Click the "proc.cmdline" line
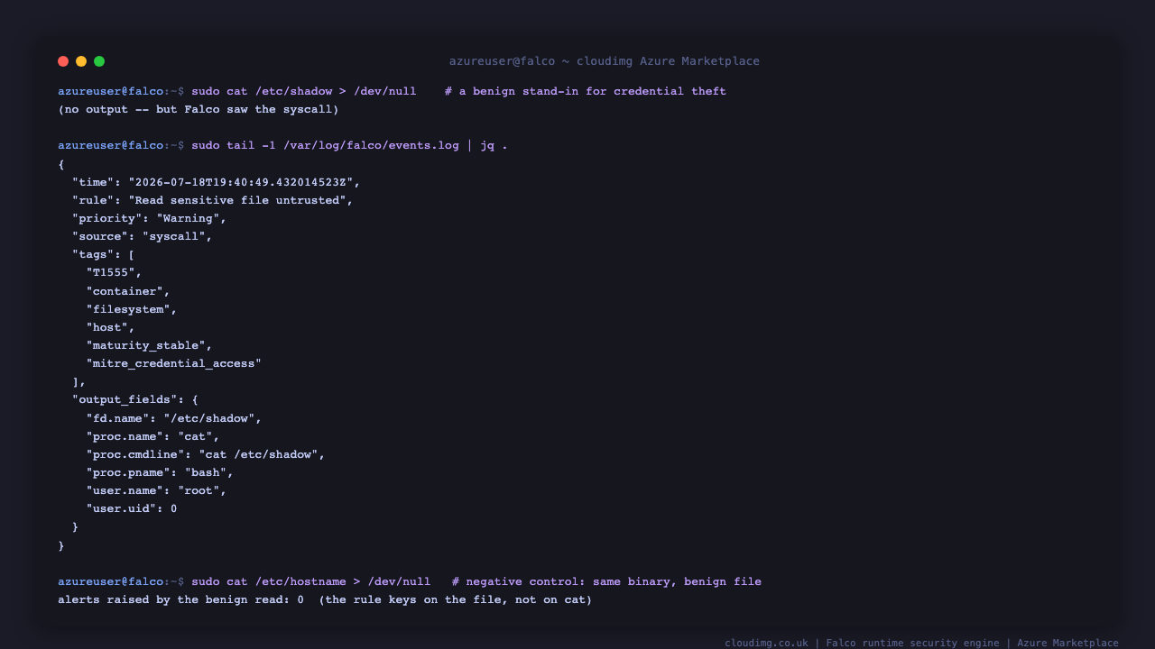The width and height of the screenshot is (1155, 649). (x=206, y=454)
